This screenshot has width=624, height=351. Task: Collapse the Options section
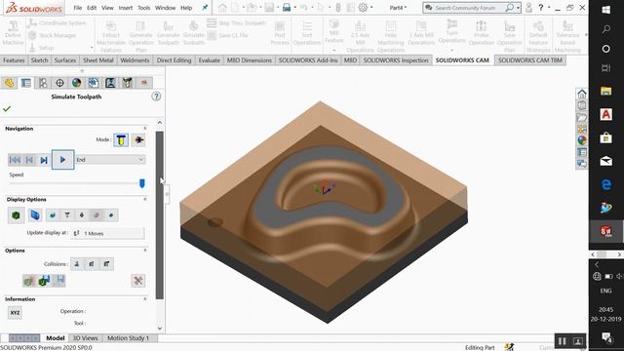(145, 250)
